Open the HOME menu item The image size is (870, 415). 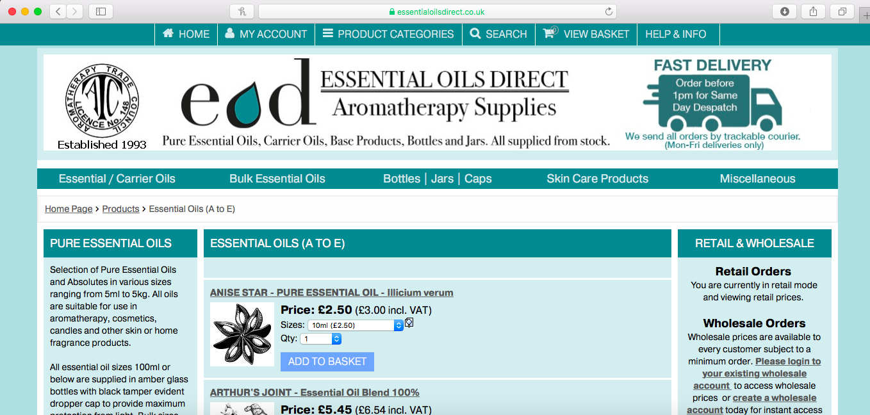(x=186, y=34)
